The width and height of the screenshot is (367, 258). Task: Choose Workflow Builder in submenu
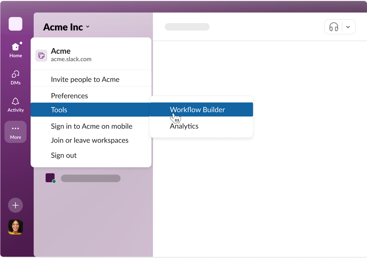(x=201, y=109)
